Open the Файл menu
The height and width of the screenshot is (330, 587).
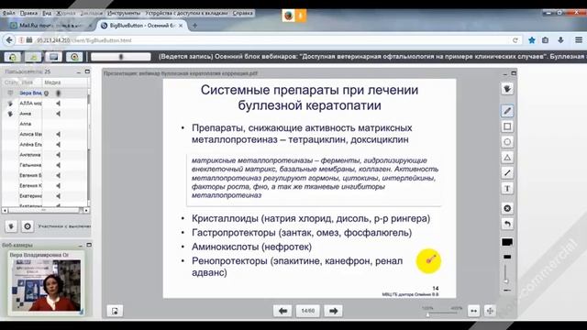[8, 13]
